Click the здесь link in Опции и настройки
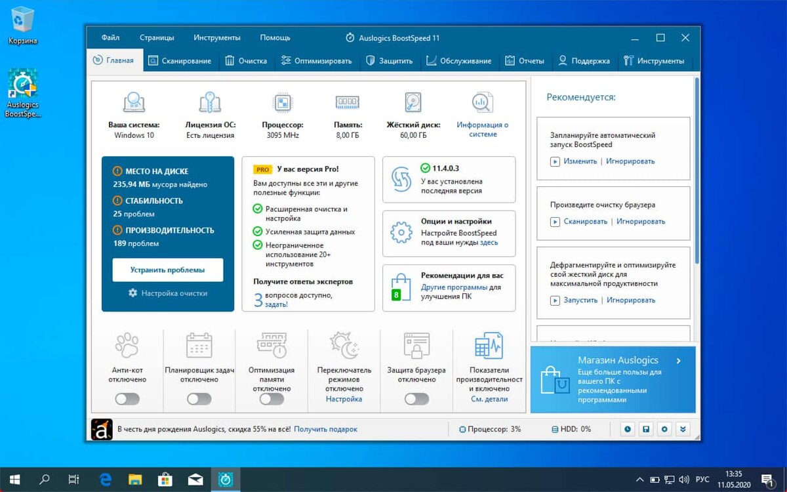The height and width of the screenshot is (492, 787). (x=489, y=243)
